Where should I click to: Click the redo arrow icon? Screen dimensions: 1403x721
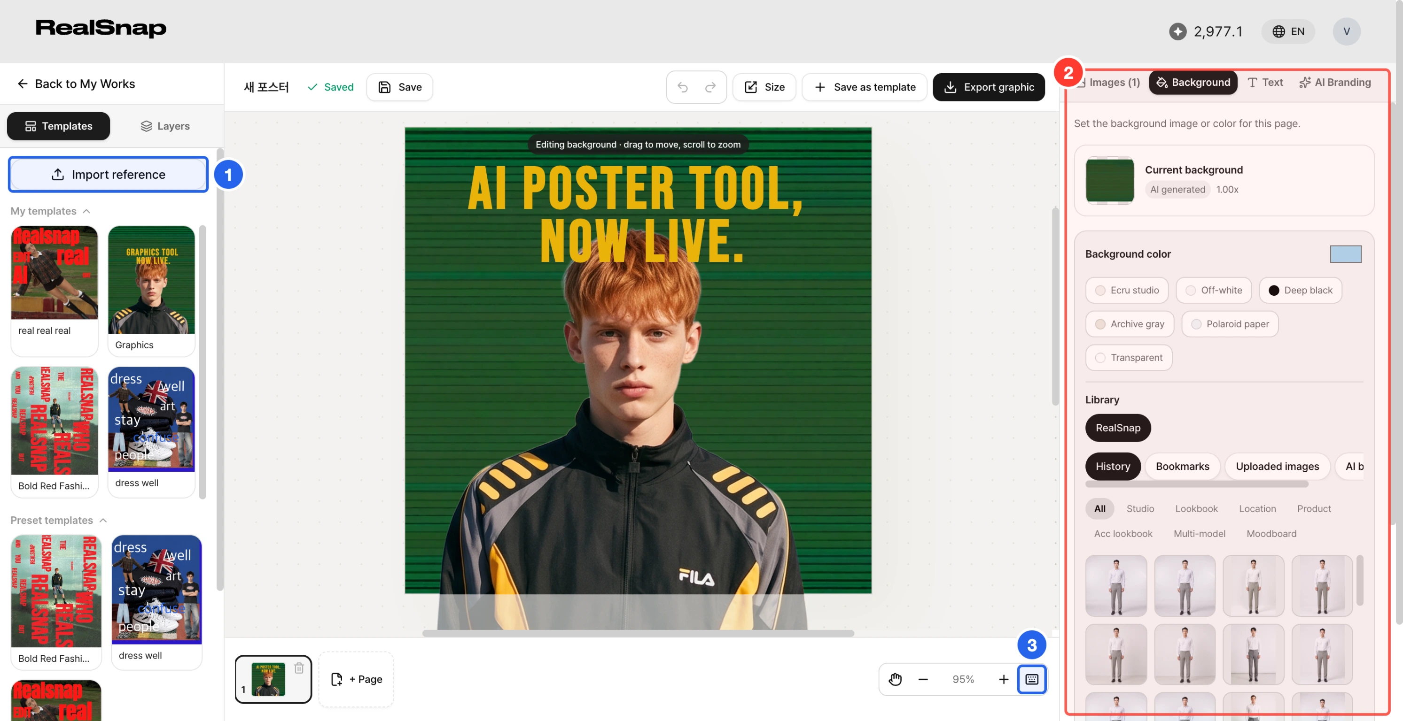(x=710, y=87)
